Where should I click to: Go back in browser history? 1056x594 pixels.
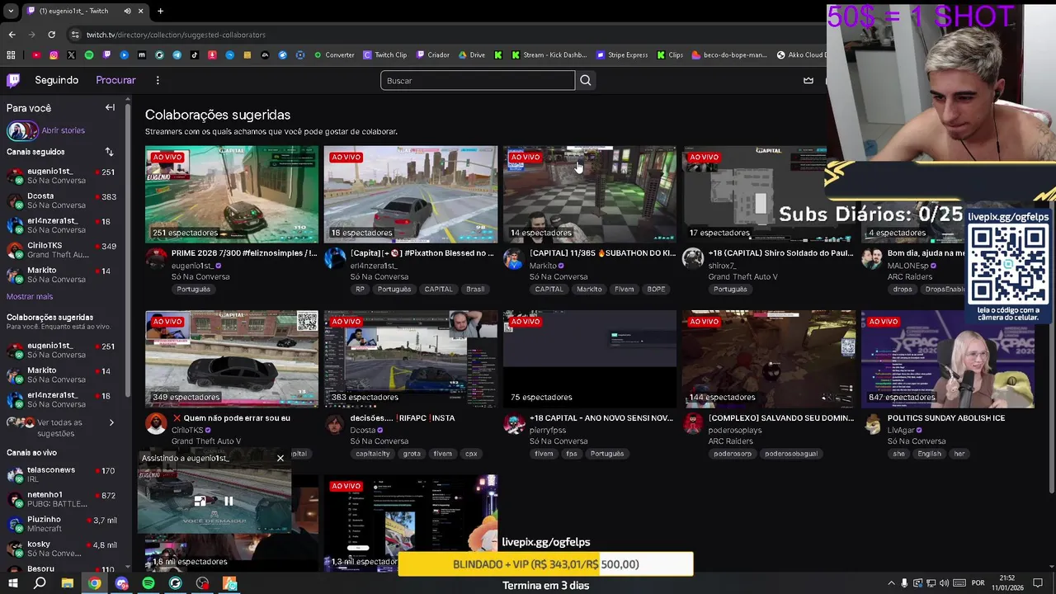[x=12, y=35]
